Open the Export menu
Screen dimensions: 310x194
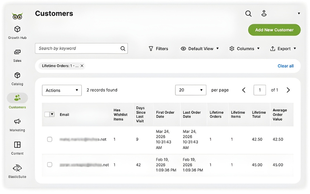(x=283, y=48)
